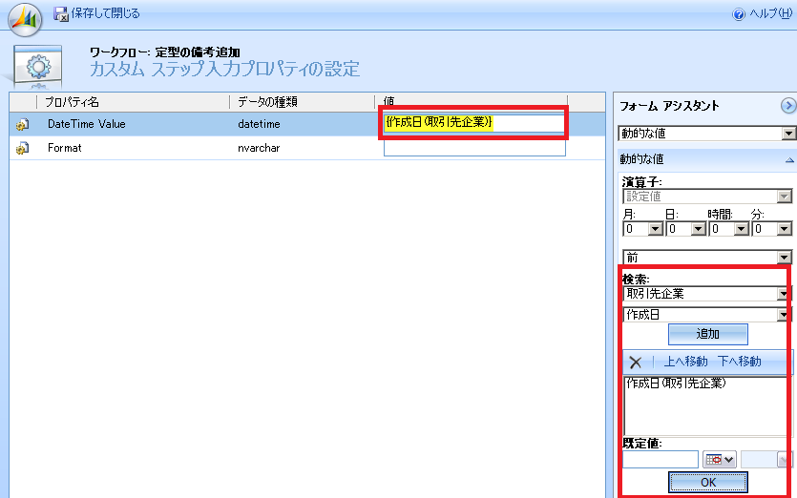
Task: Collapse the フォーム アシスタント panel arrow
Action: point(788,106)
